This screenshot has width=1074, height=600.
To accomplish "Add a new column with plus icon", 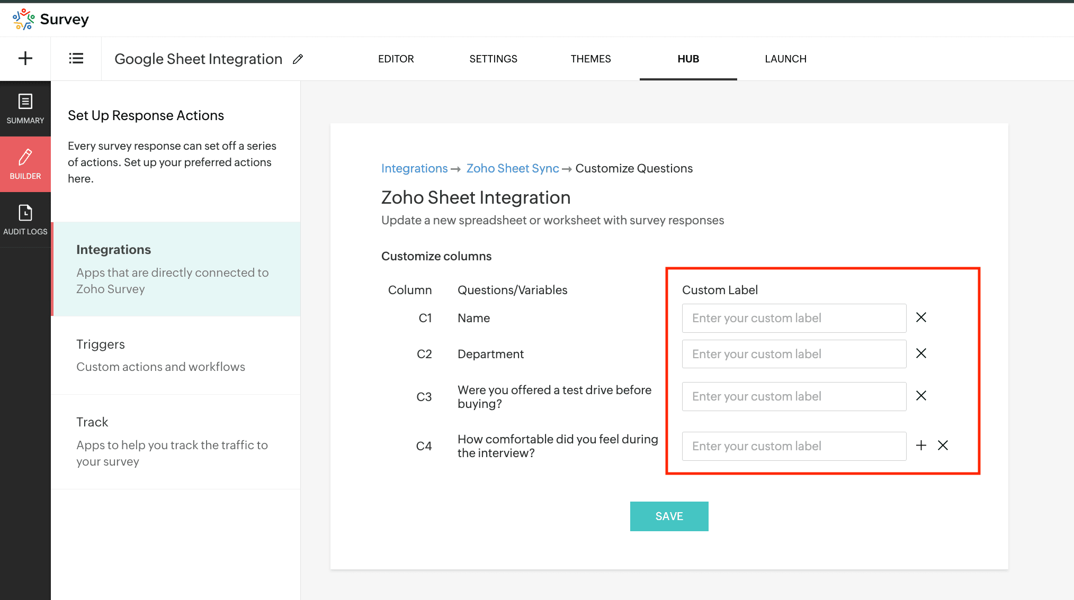I will (921, 446).
